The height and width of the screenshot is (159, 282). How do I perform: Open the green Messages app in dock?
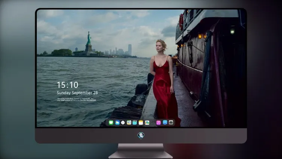[x=111, y=122]
